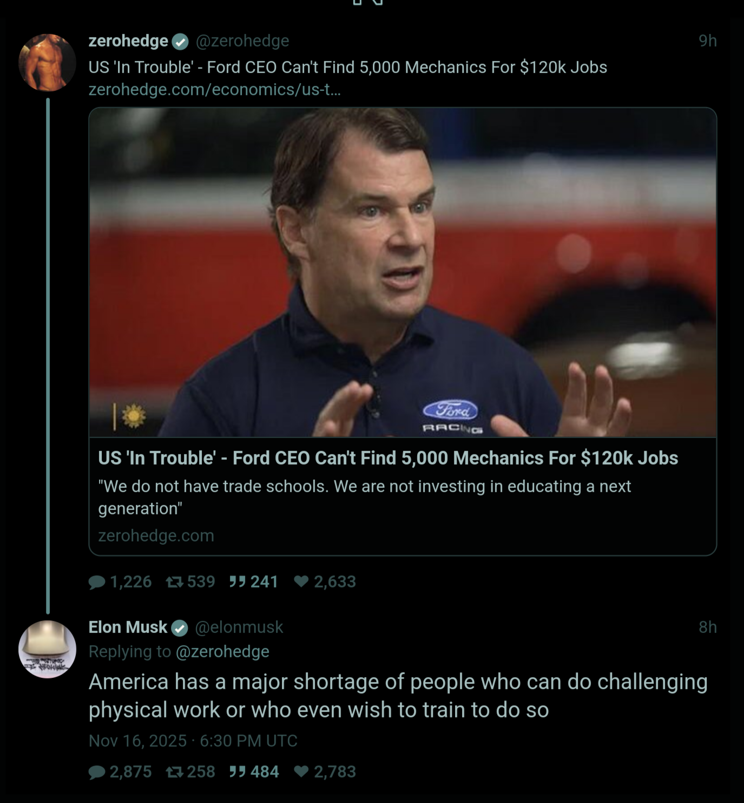Click the quote icon on zerohedge's post
Viewport: 744px width, 803px height.
[237, 582]
